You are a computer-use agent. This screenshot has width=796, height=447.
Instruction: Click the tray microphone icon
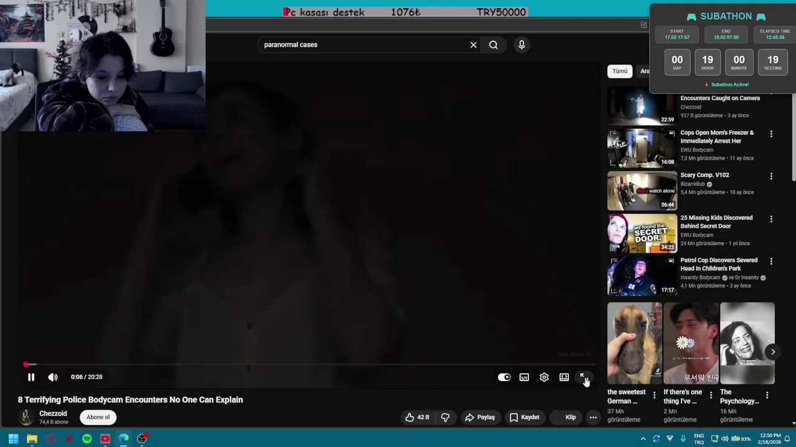tap(683, 439)
